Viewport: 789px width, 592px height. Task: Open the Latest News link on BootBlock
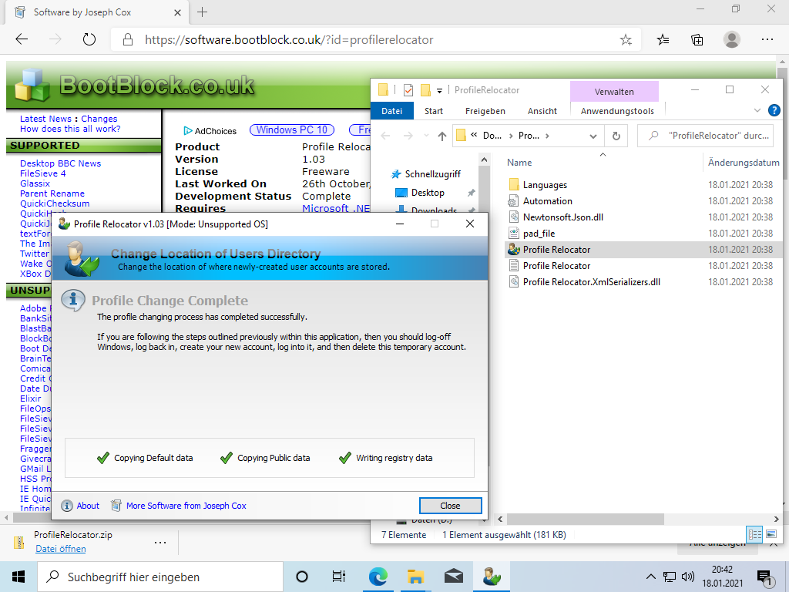click(x=45, y=119)
